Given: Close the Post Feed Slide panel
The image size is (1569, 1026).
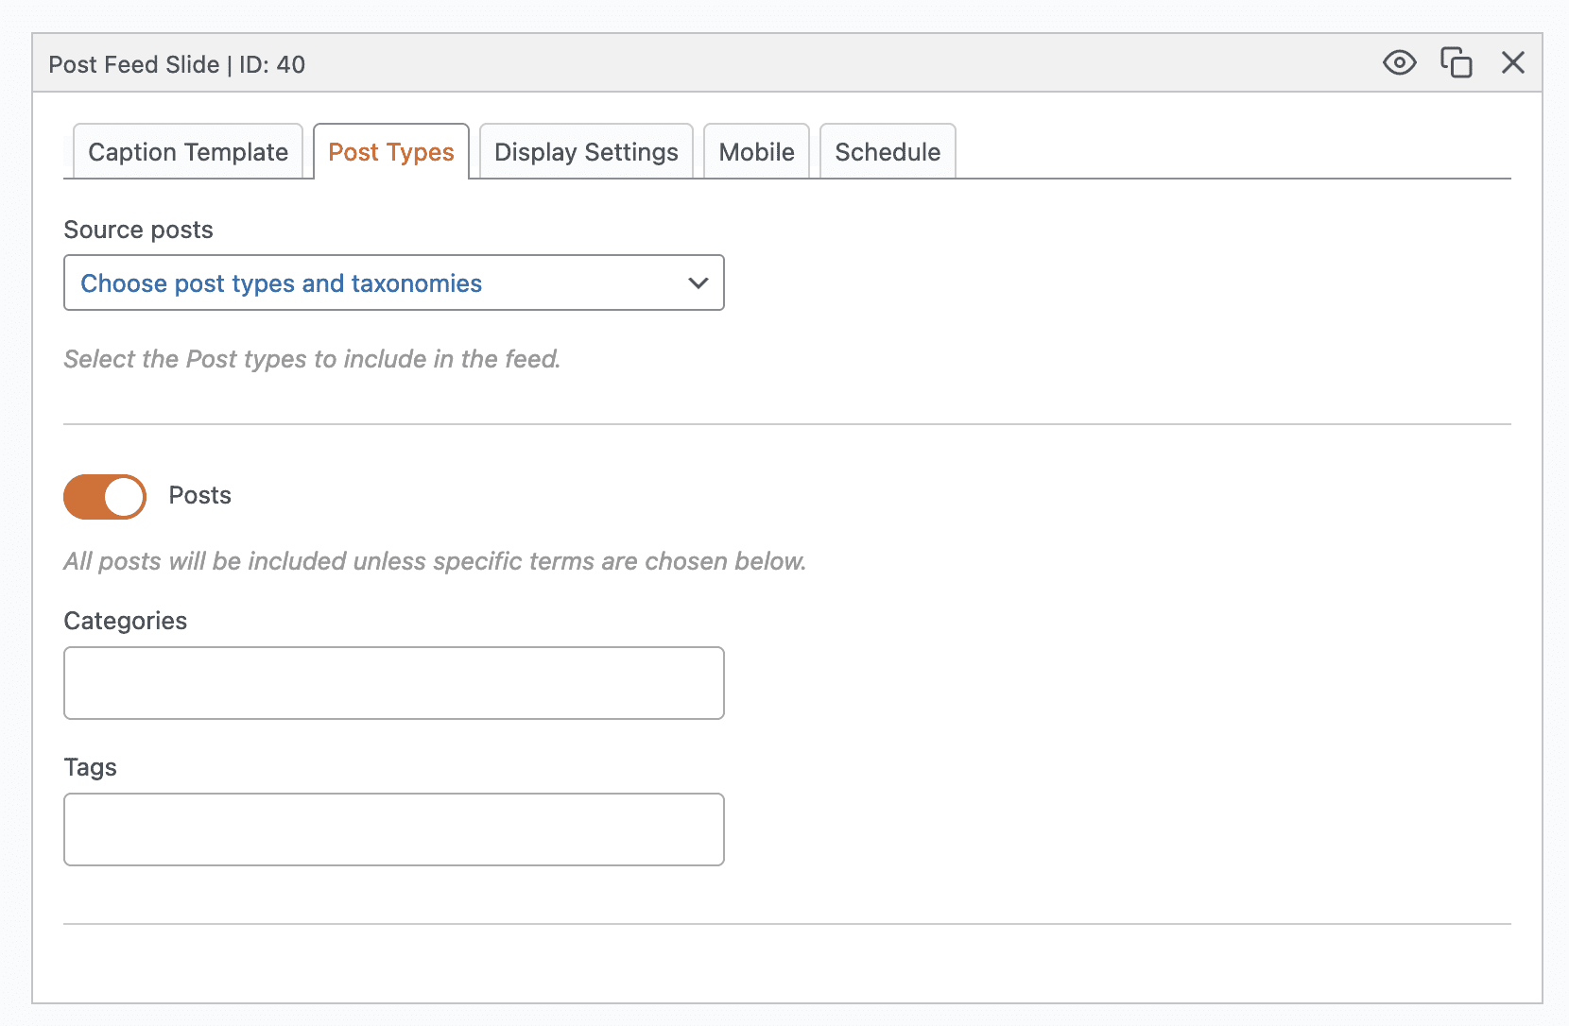Looking at the screenshot, I should pos(1512,63).
